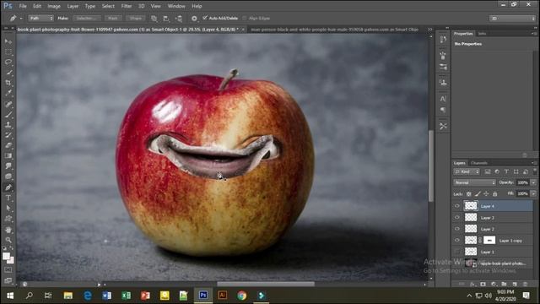The height and width of the screenshot is (304, 540).
Task: Click the Shape make button
Action: [x=136, y=19]
